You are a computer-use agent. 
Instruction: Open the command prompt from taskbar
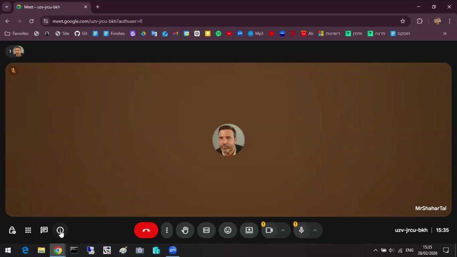[74, 250]
